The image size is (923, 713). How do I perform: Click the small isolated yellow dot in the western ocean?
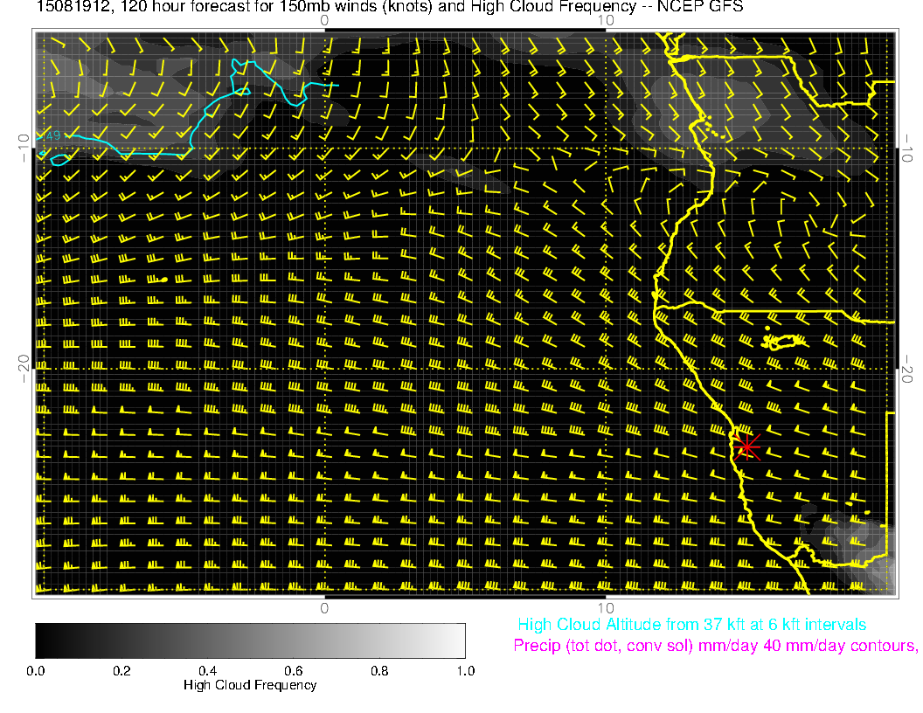pos(164,280)
